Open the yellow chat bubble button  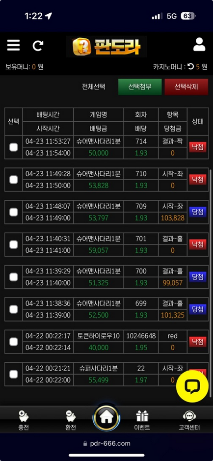pos(192,386)
